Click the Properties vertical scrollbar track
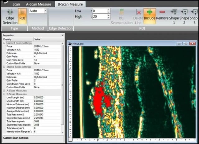Viewport: 199px width, 144px height. (62, 85)
